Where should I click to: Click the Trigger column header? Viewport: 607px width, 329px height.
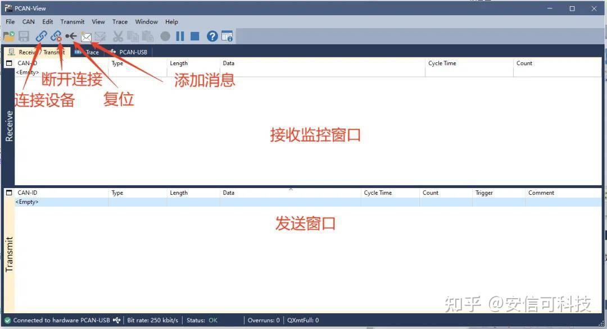(x=499, y=193)
